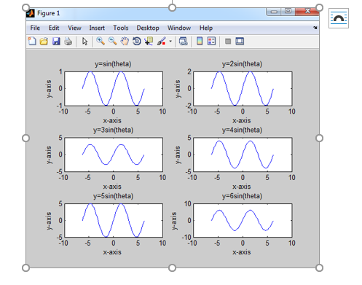Open the Window menu
The image size is (362, 285).
pos(179,28)
